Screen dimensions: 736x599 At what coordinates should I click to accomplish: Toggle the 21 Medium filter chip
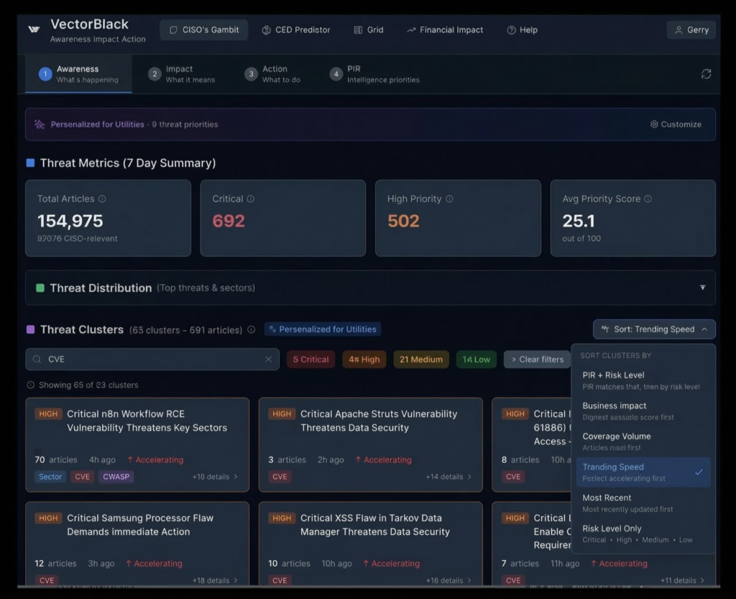click(x=421, y=360)
